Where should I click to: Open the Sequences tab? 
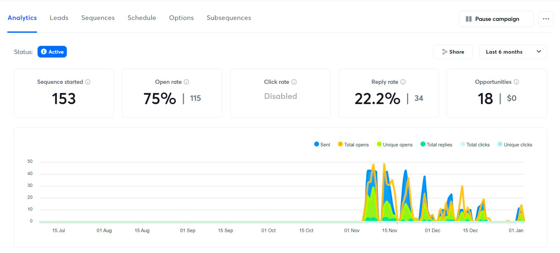[98, 18]
